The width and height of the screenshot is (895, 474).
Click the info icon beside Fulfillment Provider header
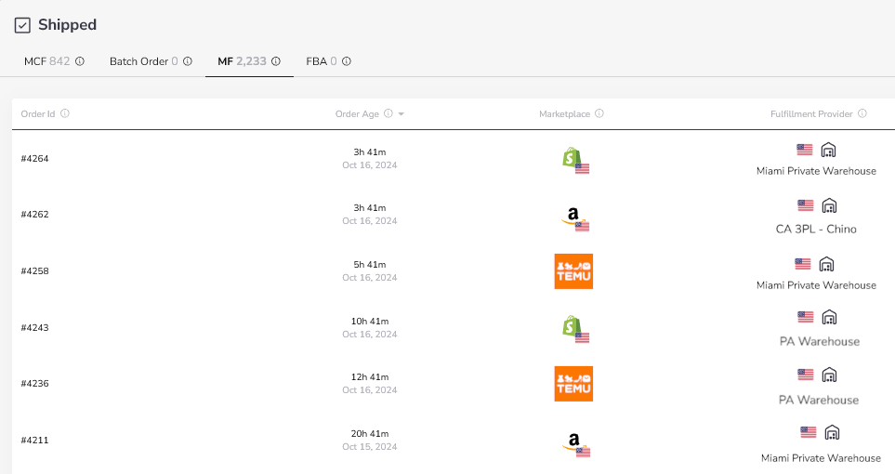point(862,113)
